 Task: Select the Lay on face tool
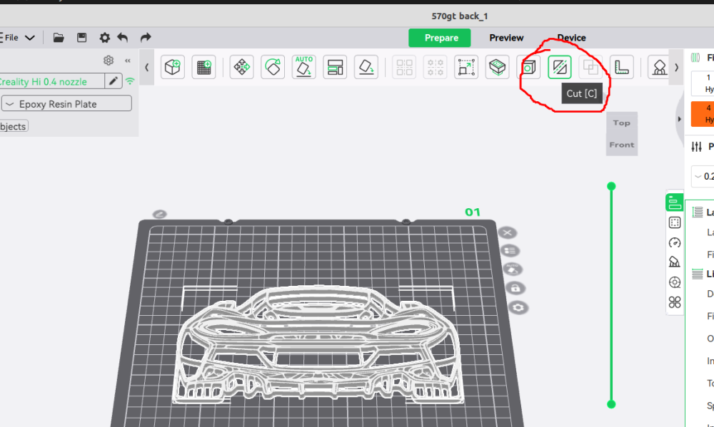point(366,67)
